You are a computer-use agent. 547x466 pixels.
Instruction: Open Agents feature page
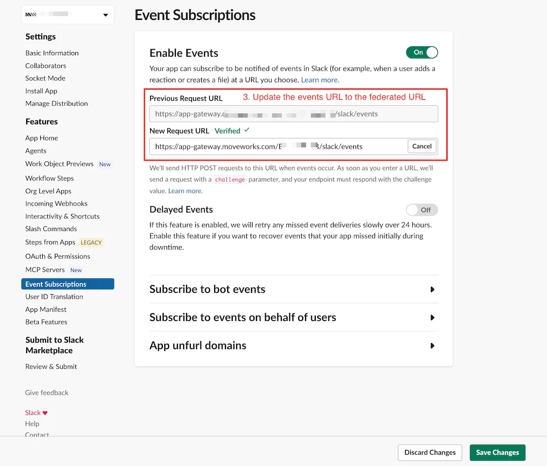tap(36, 151)
